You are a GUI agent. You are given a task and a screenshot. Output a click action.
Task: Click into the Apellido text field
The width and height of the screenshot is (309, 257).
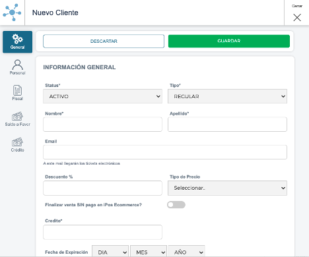click(227, 125)
